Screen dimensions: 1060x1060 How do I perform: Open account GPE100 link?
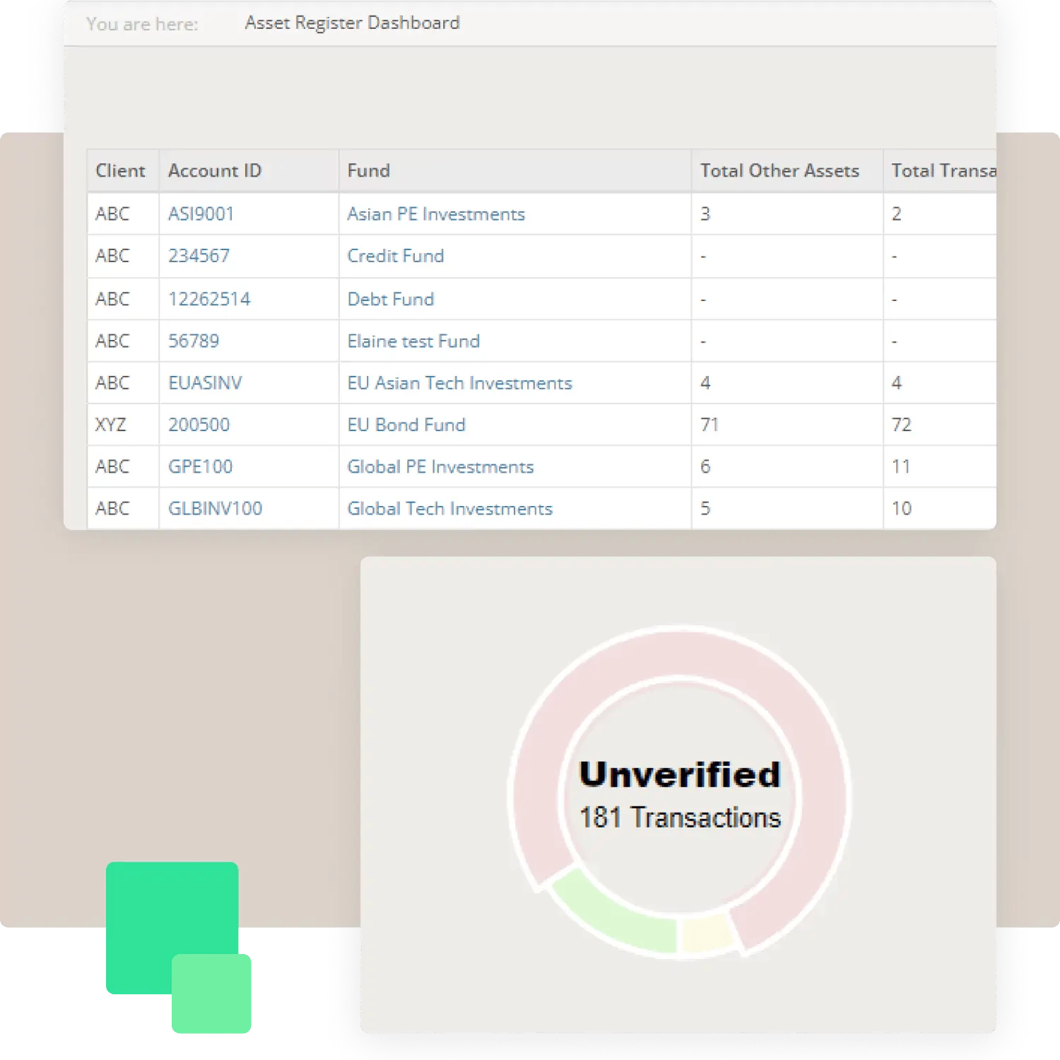click(200, 466)
